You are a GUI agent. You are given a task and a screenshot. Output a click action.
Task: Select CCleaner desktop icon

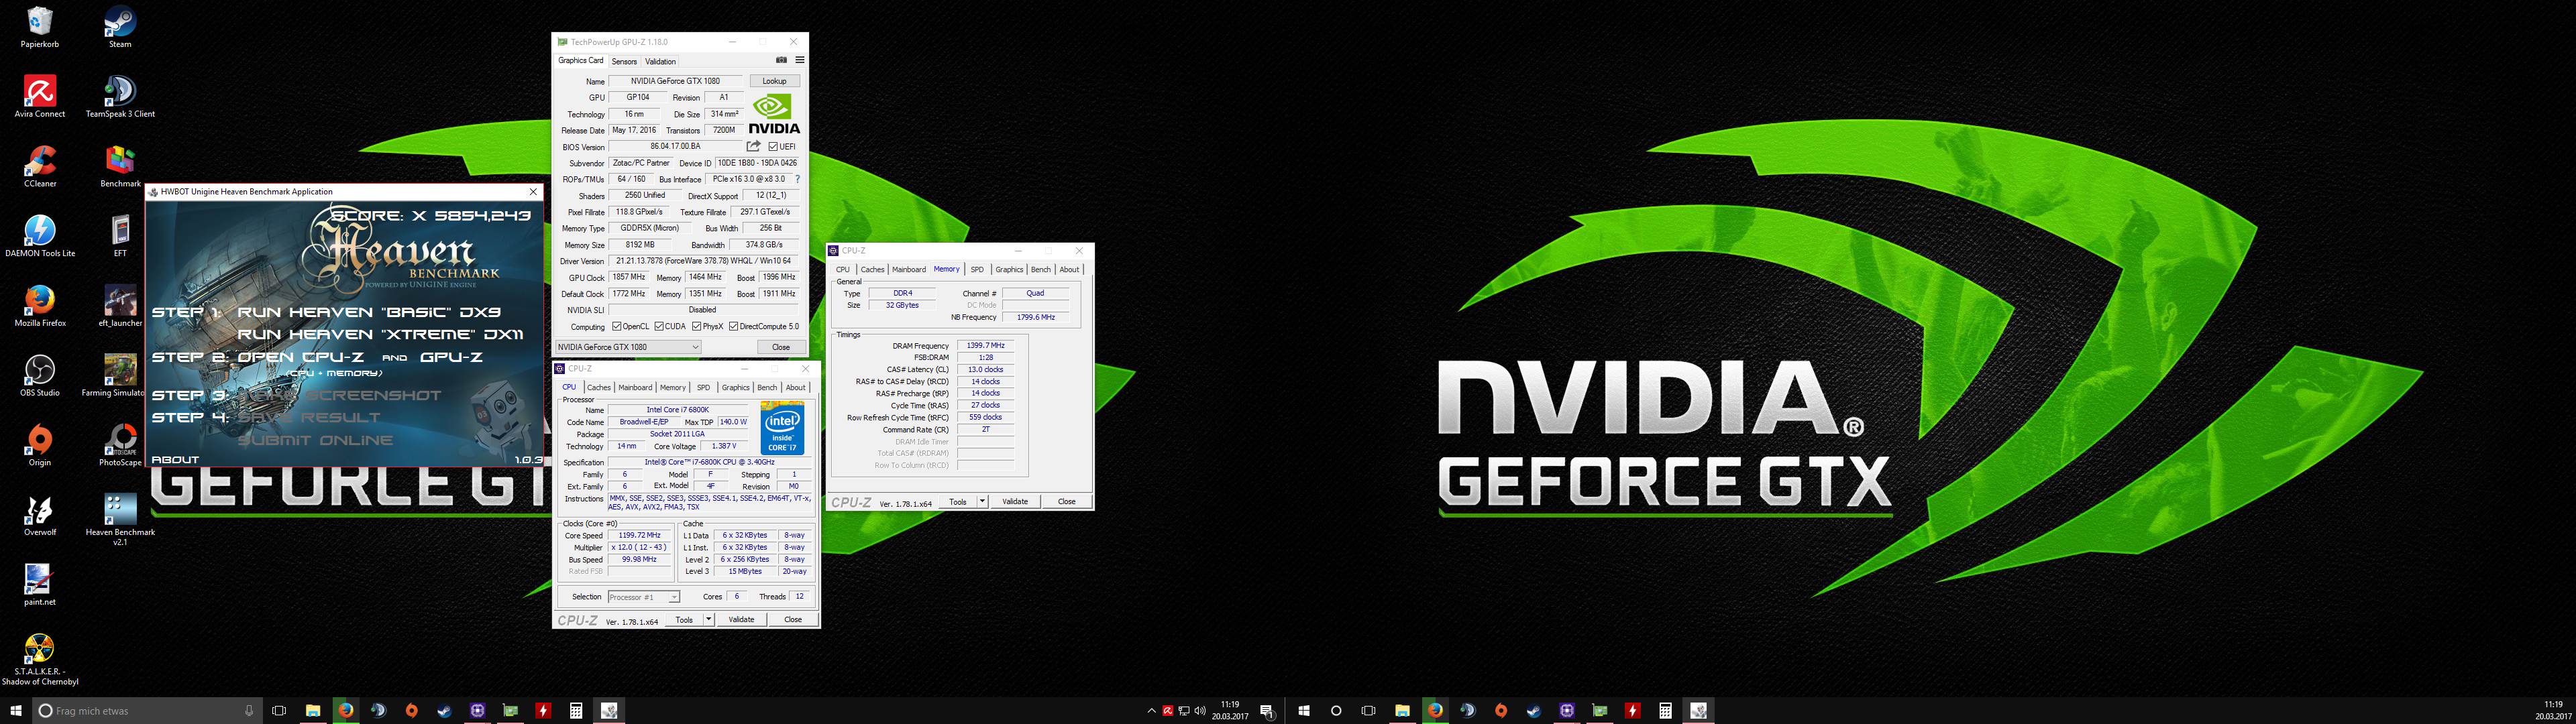pyautogui.click(x=40, y=167)
